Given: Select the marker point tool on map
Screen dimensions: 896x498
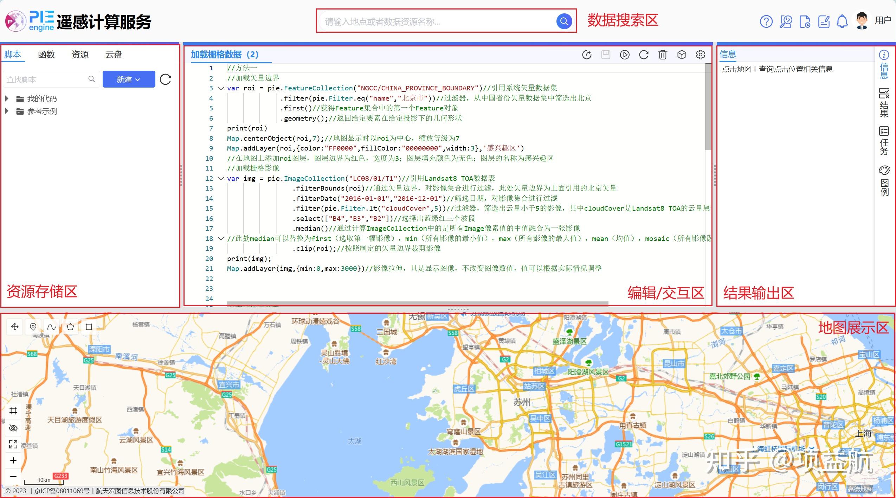Looking at the screenshot, I should [33, 327].
